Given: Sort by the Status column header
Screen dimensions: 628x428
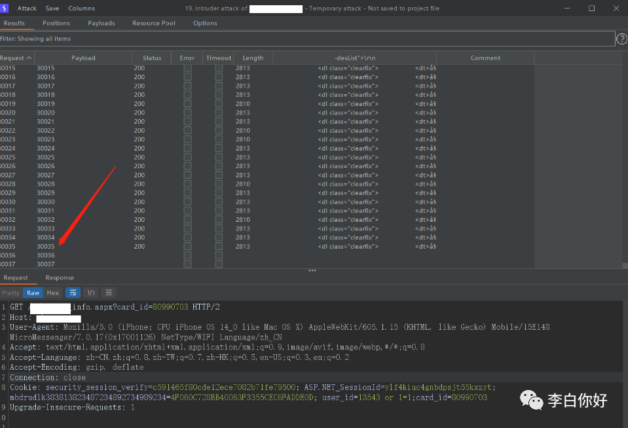Looking at the screenshot, I should [x=152, y=58].
